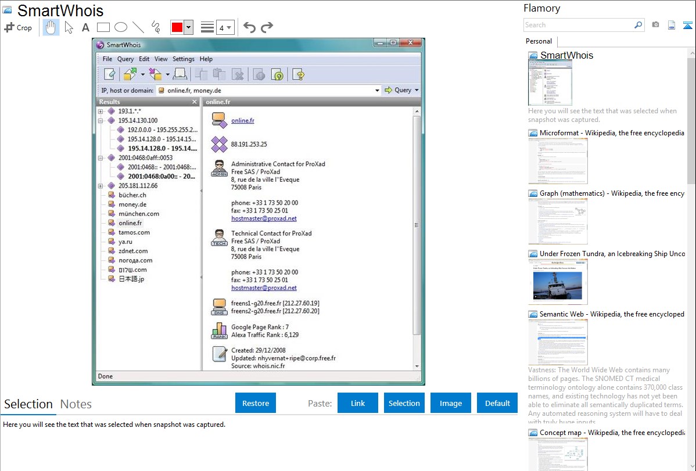This screenshot has width=696, height=471.
Task: Click the help toolbar icon
Action: coord(298,74)
